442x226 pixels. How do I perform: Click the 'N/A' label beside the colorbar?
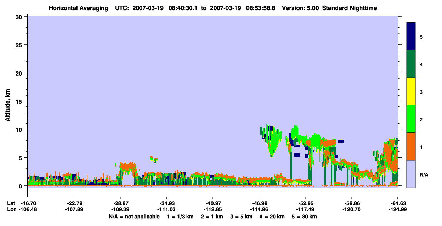point(424,175)
